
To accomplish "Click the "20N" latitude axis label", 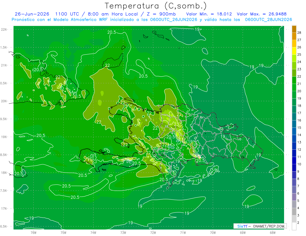I will tap(4, 101).
